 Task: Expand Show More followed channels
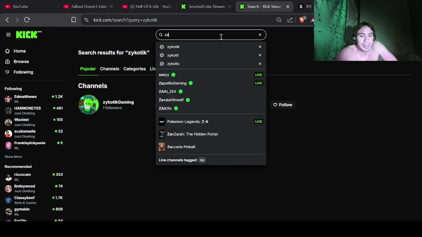(13, 157)
